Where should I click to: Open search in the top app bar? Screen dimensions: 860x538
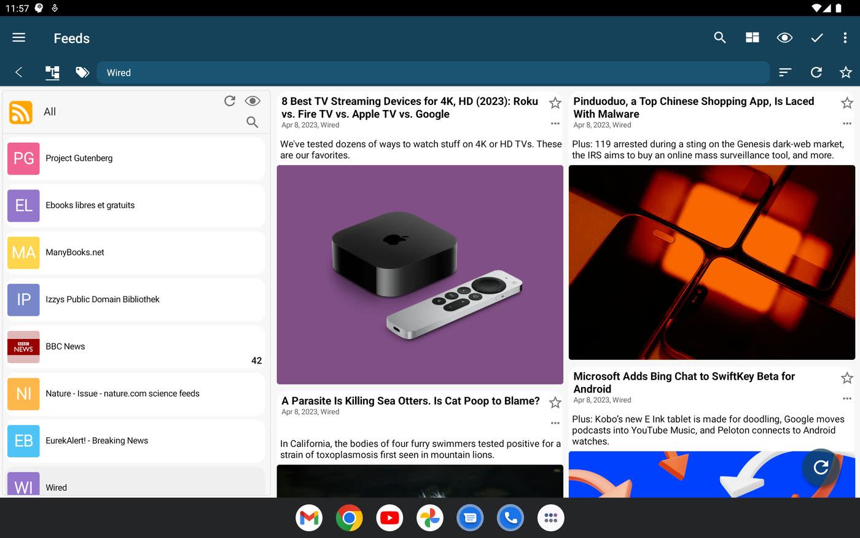[x=720, y=38]
